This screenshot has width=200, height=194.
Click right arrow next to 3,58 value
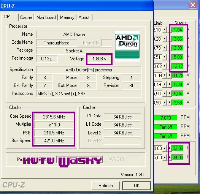170,103
